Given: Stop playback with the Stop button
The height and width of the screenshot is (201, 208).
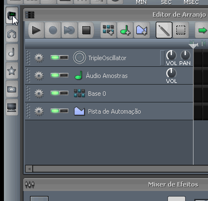Looking at the screenshot, I should click(86, 30).
